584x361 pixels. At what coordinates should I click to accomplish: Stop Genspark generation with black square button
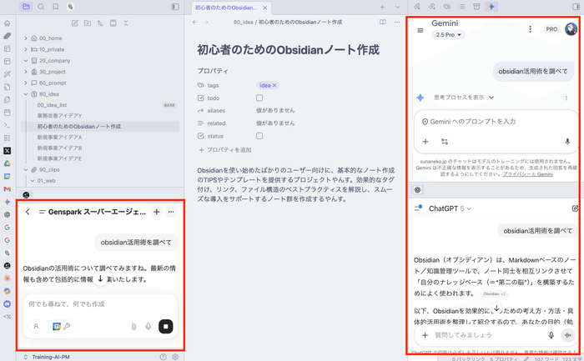(x=166, y=326)
